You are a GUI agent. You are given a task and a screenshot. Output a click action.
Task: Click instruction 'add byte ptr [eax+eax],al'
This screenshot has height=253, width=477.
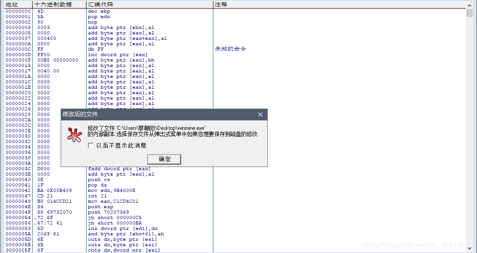point(127,38)
